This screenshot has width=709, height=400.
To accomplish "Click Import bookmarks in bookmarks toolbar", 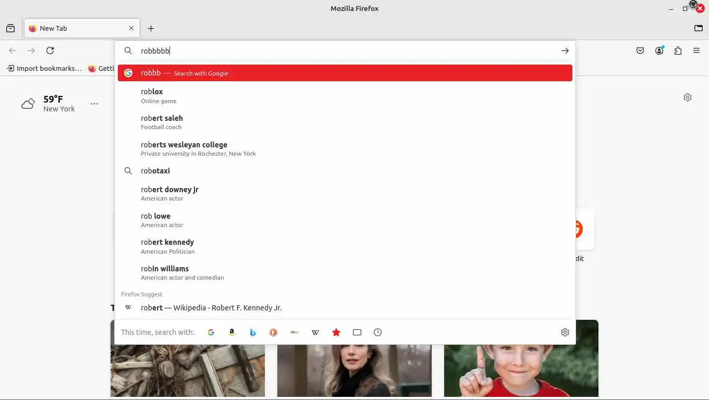I will [44, 68].
